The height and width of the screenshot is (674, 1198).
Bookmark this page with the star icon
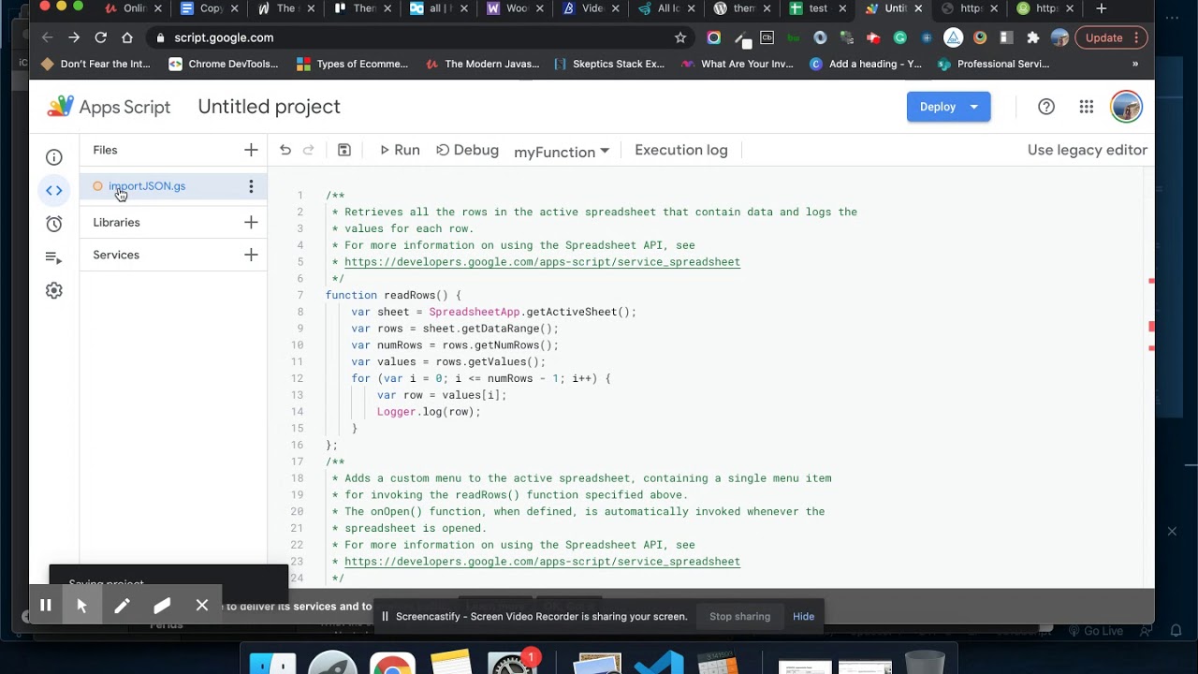pyautogui.click(x=680, y=37)
